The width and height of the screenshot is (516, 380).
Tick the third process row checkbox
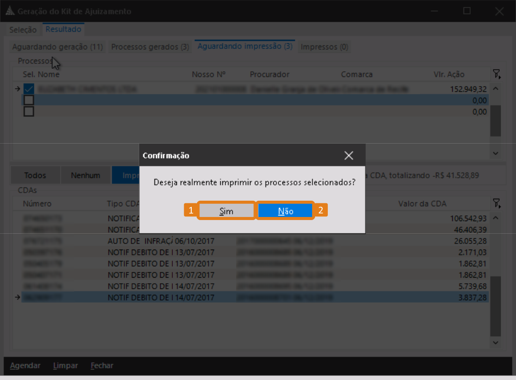pos(29,112)
